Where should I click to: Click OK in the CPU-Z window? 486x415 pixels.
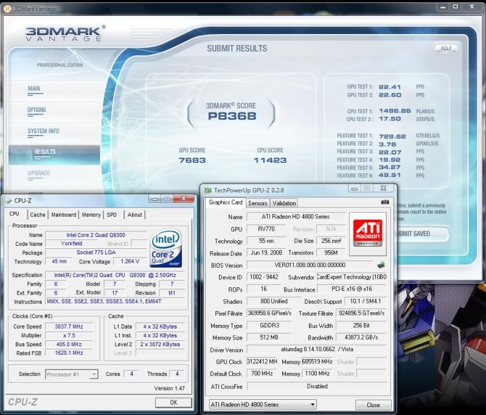point(173,402)
